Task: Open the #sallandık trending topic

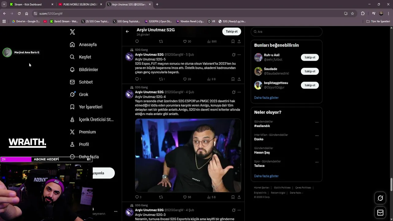Action: click(x=262, y=126)
